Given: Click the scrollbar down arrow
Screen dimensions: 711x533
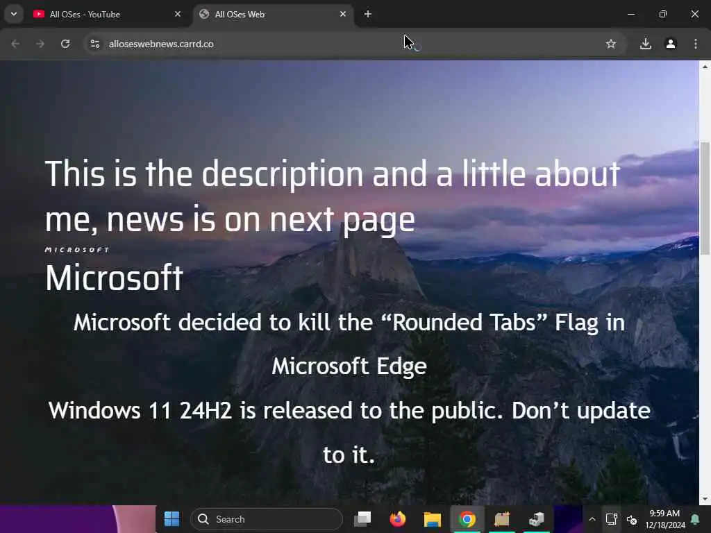Looking at the screenshot, I should pos(705,499).
